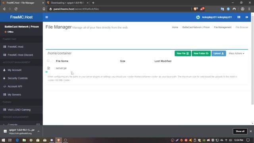Click the FreeMC.Host Discord sidebar icon

coord(4,55)
